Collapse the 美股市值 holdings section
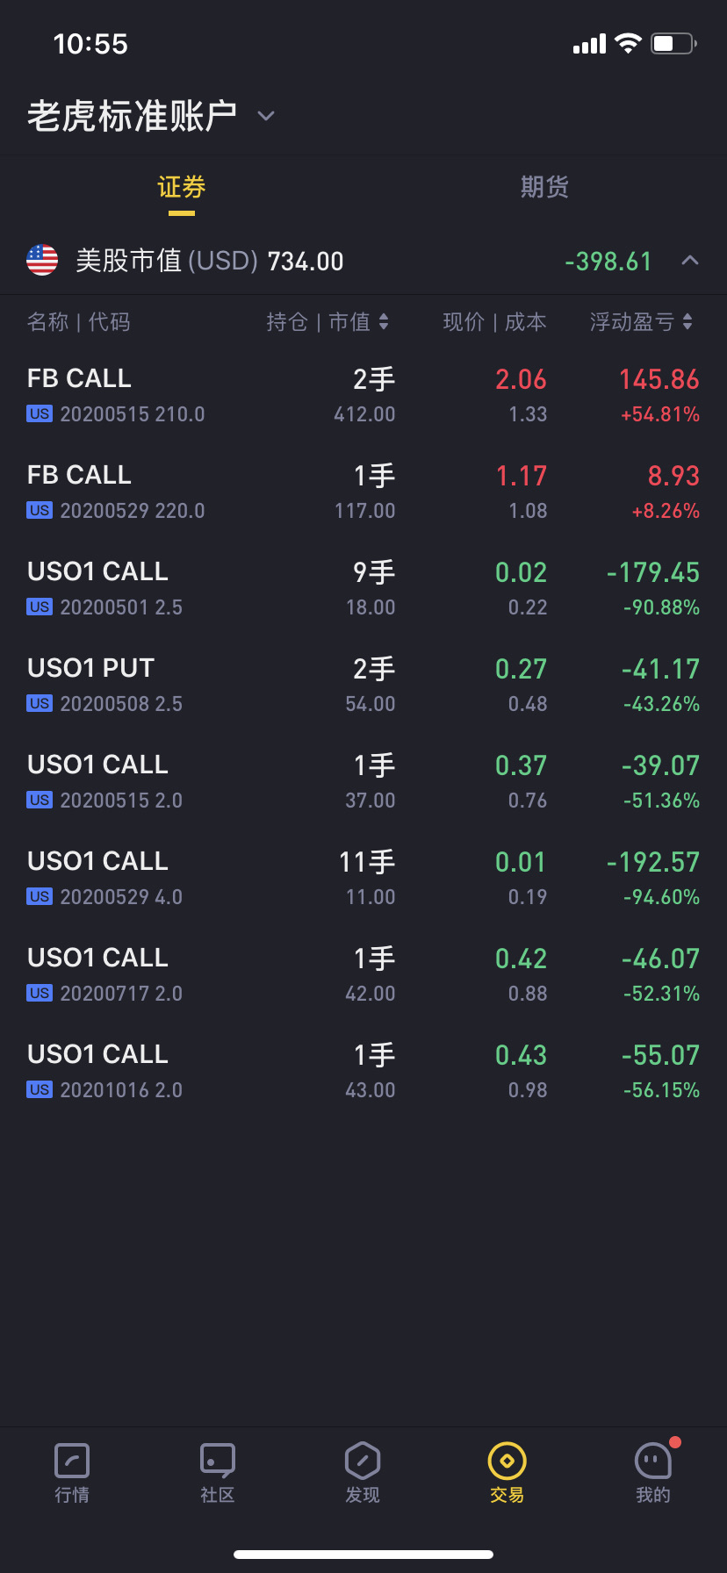Image resolution: width=727 pixels, height=1573 pixels. [690, 260]
